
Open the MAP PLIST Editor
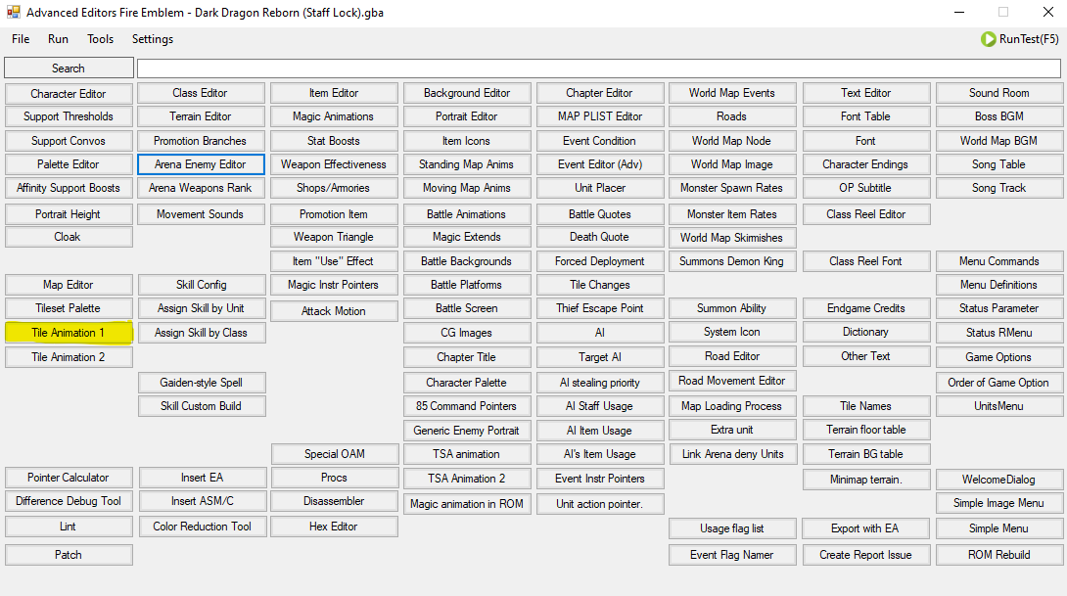coord(599,116)
